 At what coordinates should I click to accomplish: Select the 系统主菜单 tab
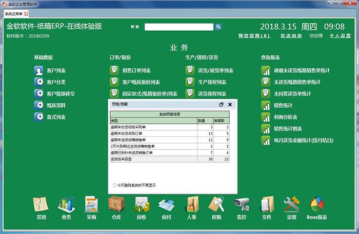[x=13, y=13]
